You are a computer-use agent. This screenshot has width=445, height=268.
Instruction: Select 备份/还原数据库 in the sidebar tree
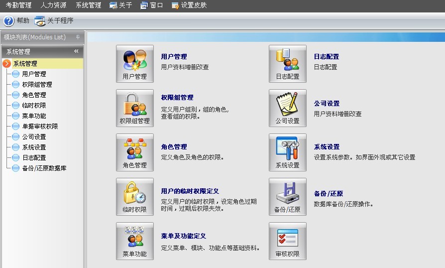click(44, 168)
